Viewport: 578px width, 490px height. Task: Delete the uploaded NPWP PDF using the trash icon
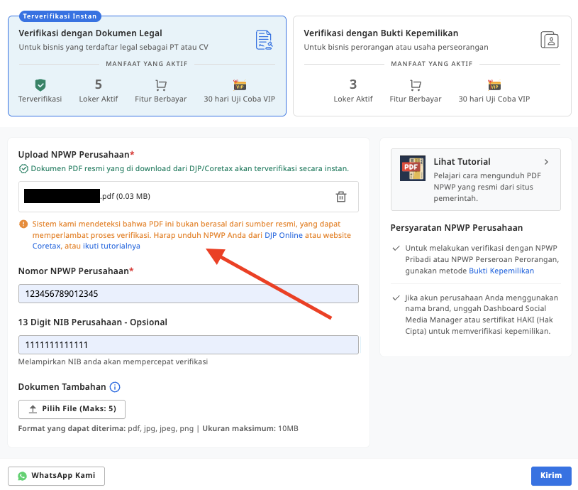click(x=341, y=197)
